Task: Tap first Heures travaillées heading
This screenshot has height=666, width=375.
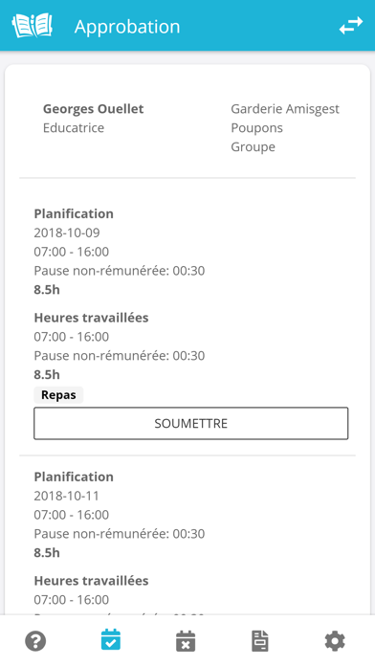Action: 91,318
